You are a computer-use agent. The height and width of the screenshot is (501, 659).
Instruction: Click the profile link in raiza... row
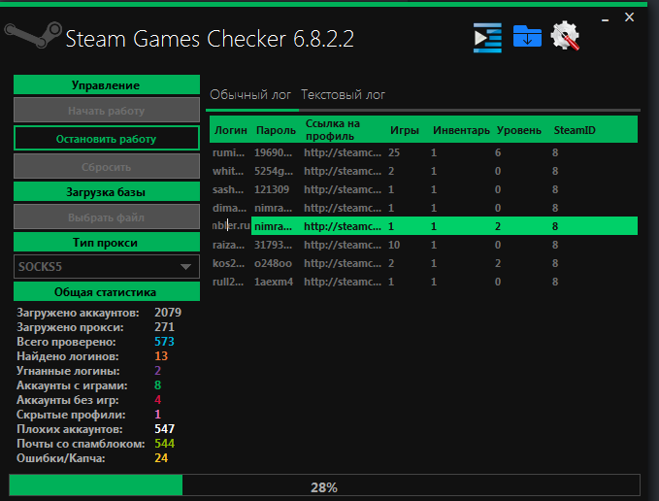pyautogui.click(x=343, y=245)
